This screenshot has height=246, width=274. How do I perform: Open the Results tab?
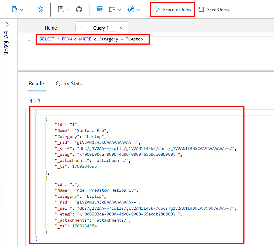37,84
